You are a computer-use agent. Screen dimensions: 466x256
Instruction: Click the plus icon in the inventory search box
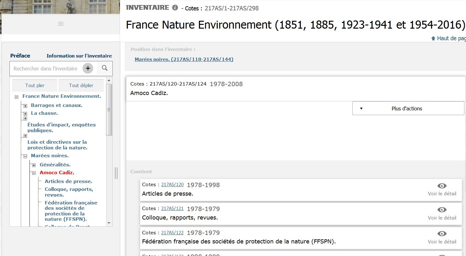(x=88, y=68)
